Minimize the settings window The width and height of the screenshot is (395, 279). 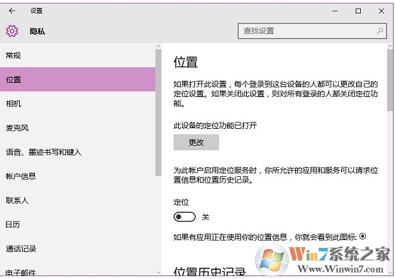pyautogui.click(x=335, y=11)
